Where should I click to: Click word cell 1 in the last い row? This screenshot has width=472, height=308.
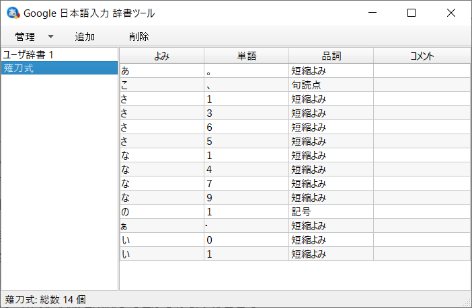[x=247, y=254]
